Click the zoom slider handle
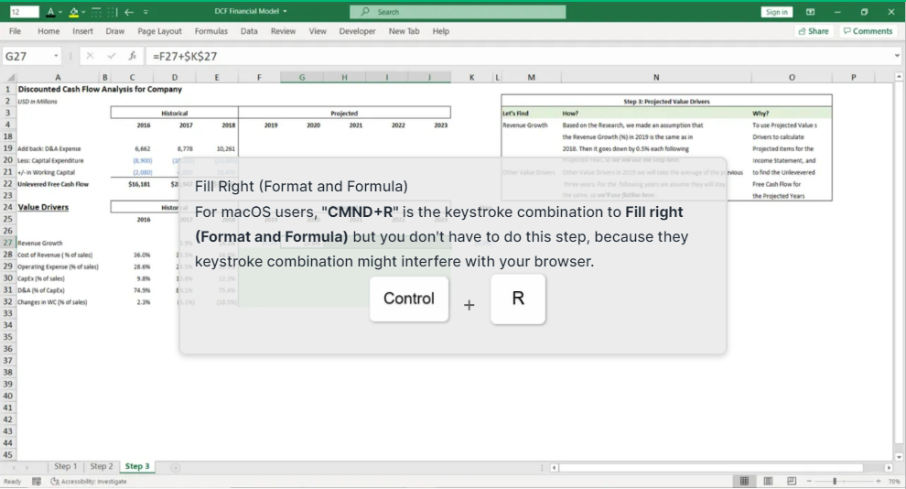The height and width of the screenshot is (489, 906). click(835, 481)
